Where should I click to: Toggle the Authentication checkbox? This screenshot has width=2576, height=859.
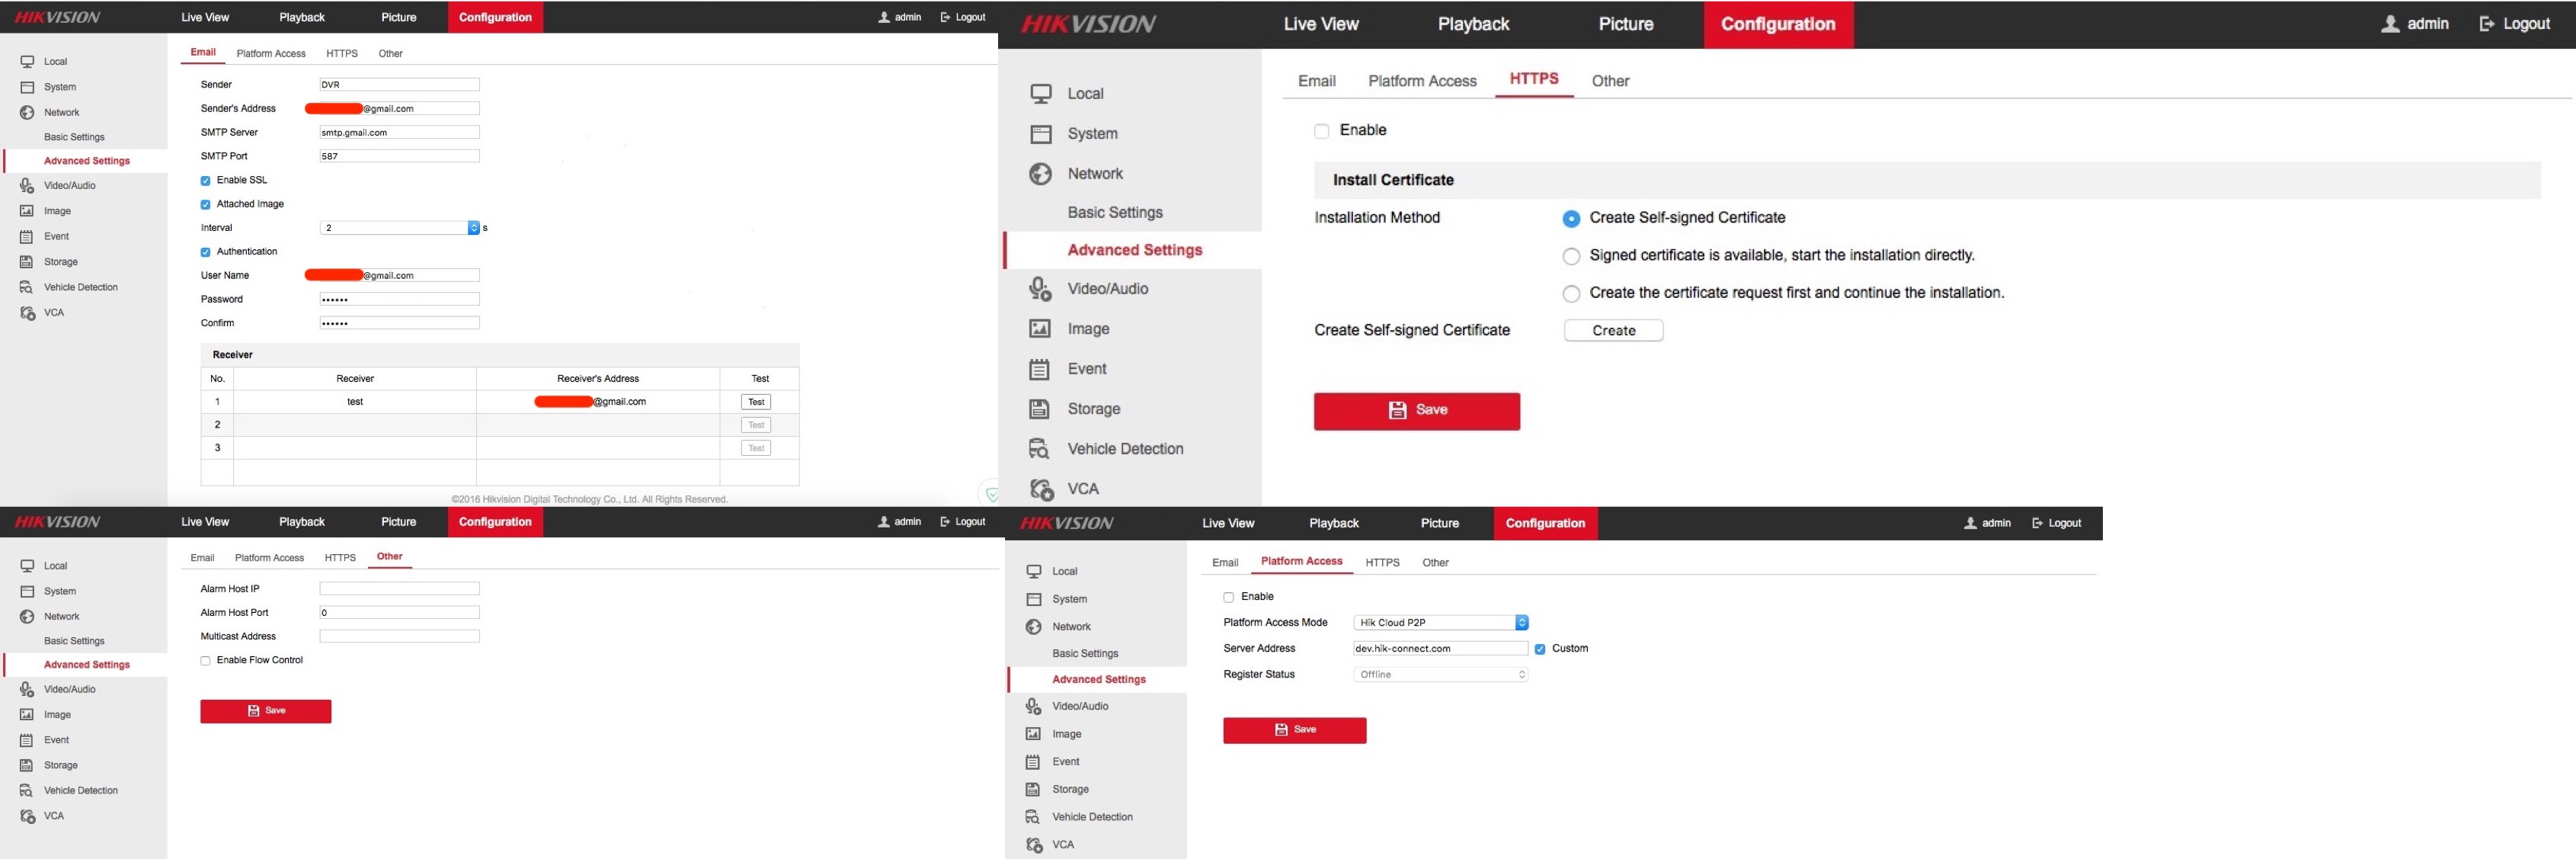tap(206, 252)
